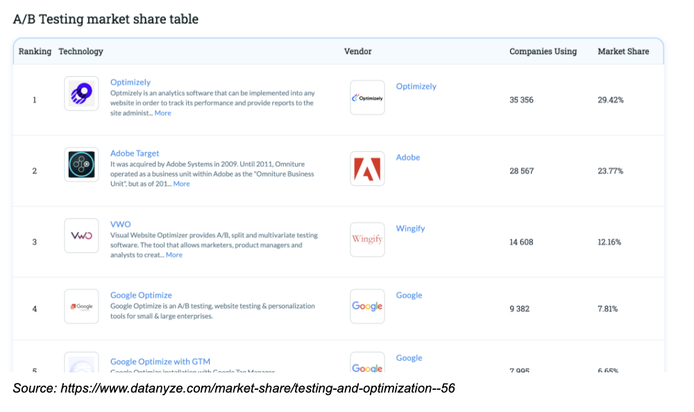The width and height of the screenshot is (694, 412).
Task: Click the Adobe Target technology logo icon
Action: [81, 164]
